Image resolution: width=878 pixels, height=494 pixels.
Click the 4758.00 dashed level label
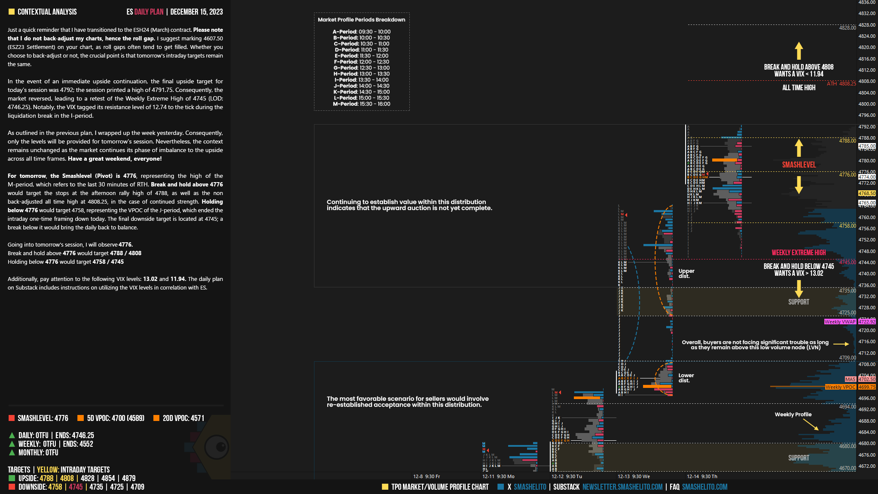[848, 226]
